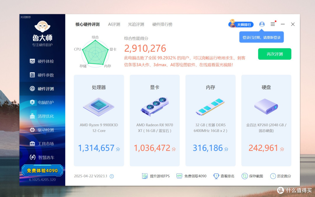315x197 pixels.
Task: Click the 2,910,276 overall score
Action: tap(145, 48)
